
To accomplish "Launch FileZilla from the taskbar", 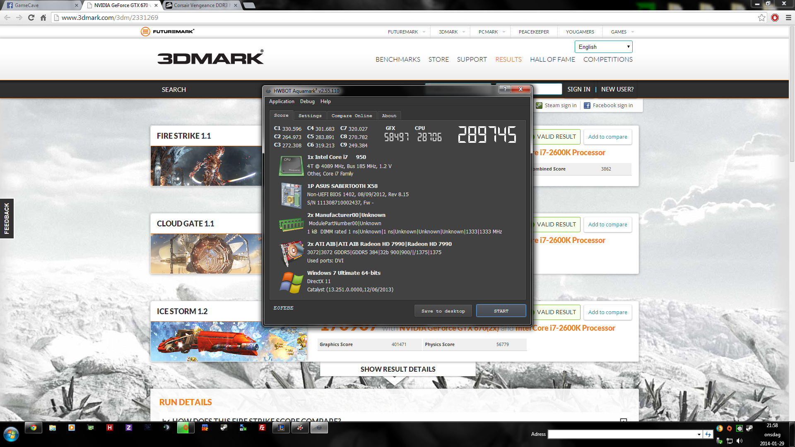I will (x=262, y=428).
